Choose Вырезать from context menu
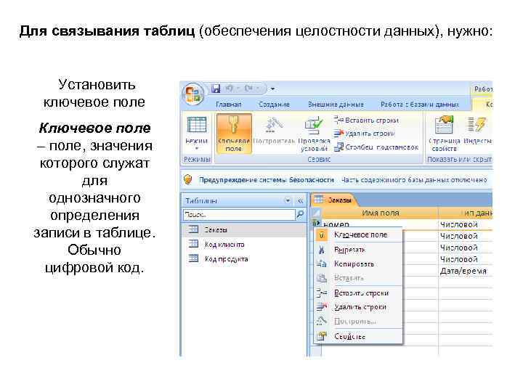The height and width of the screenshot is (392, 523). click(x=359, y=250)
